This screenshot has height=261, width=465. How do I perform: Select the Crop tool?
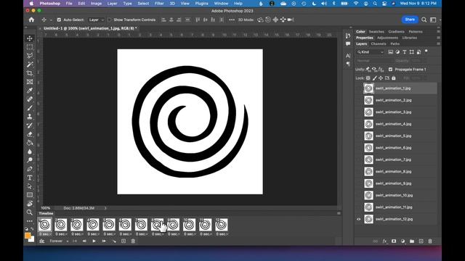(30, 73)
